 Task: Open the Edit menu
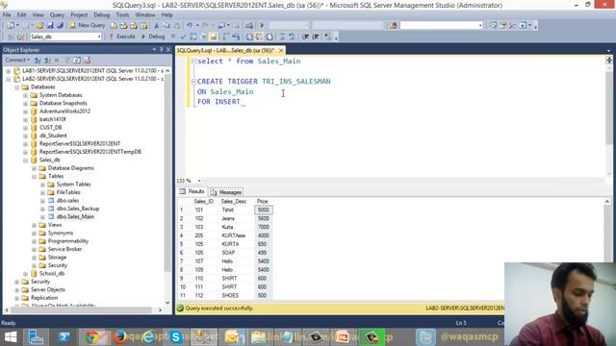[x=21, y=14]
